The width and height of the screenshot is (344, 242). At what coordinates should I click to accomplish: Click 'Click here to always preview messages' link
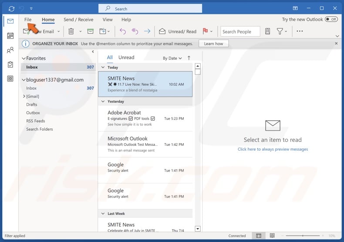coord(273,149)
